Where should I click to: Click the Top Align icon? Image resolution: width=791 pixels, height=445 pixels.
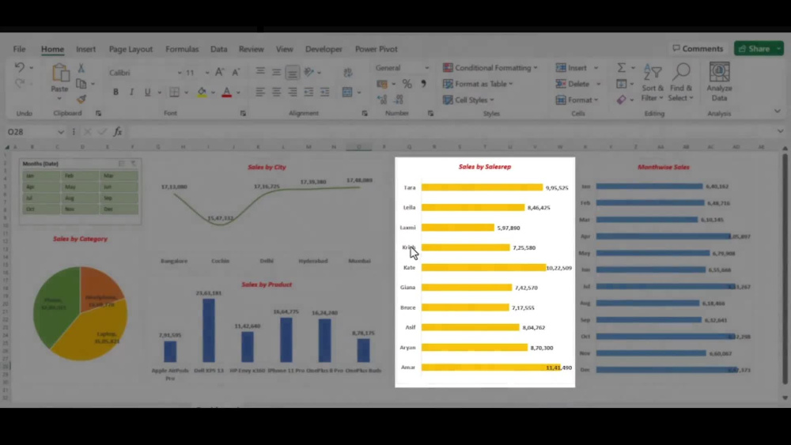[x=260, y=72]
